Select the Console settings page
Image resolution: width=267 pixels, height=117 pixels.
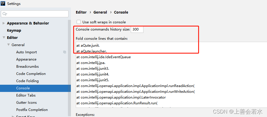coord(23,88)
